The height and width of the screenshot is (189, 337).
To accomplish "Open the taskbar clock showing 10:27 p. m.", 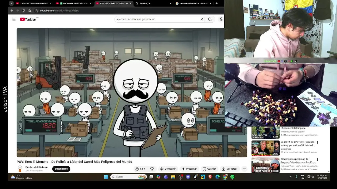I will 322,177.
